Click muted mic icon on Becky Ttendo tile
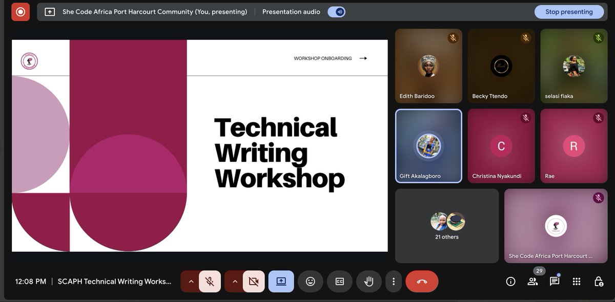The height and width of the screenshot is (302, 615). (x=525, y=38)
